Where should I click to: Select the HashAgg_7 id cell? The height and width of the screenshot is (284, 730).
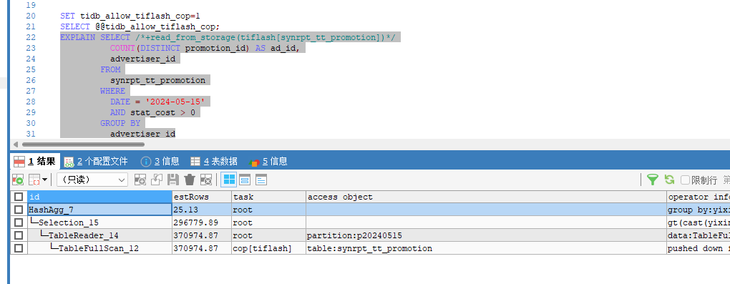[x=99, y=210]
